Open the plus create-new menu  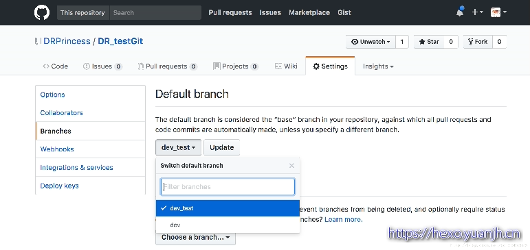coord(477,12)
